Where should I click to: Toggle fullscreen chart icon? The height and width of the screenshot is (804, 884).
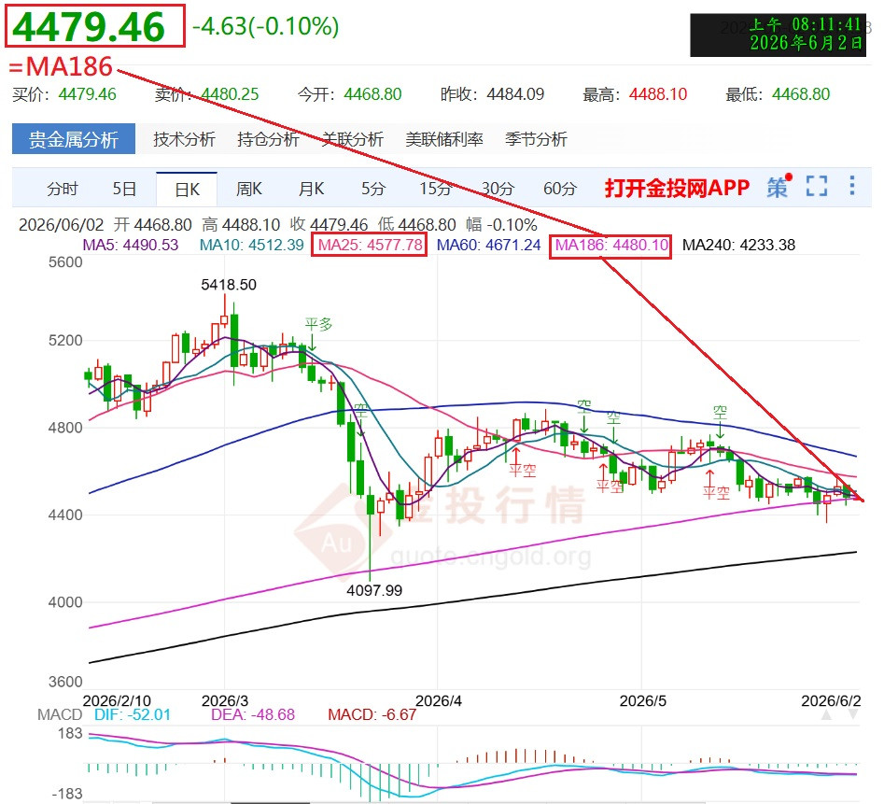click(x=817, y=186)
